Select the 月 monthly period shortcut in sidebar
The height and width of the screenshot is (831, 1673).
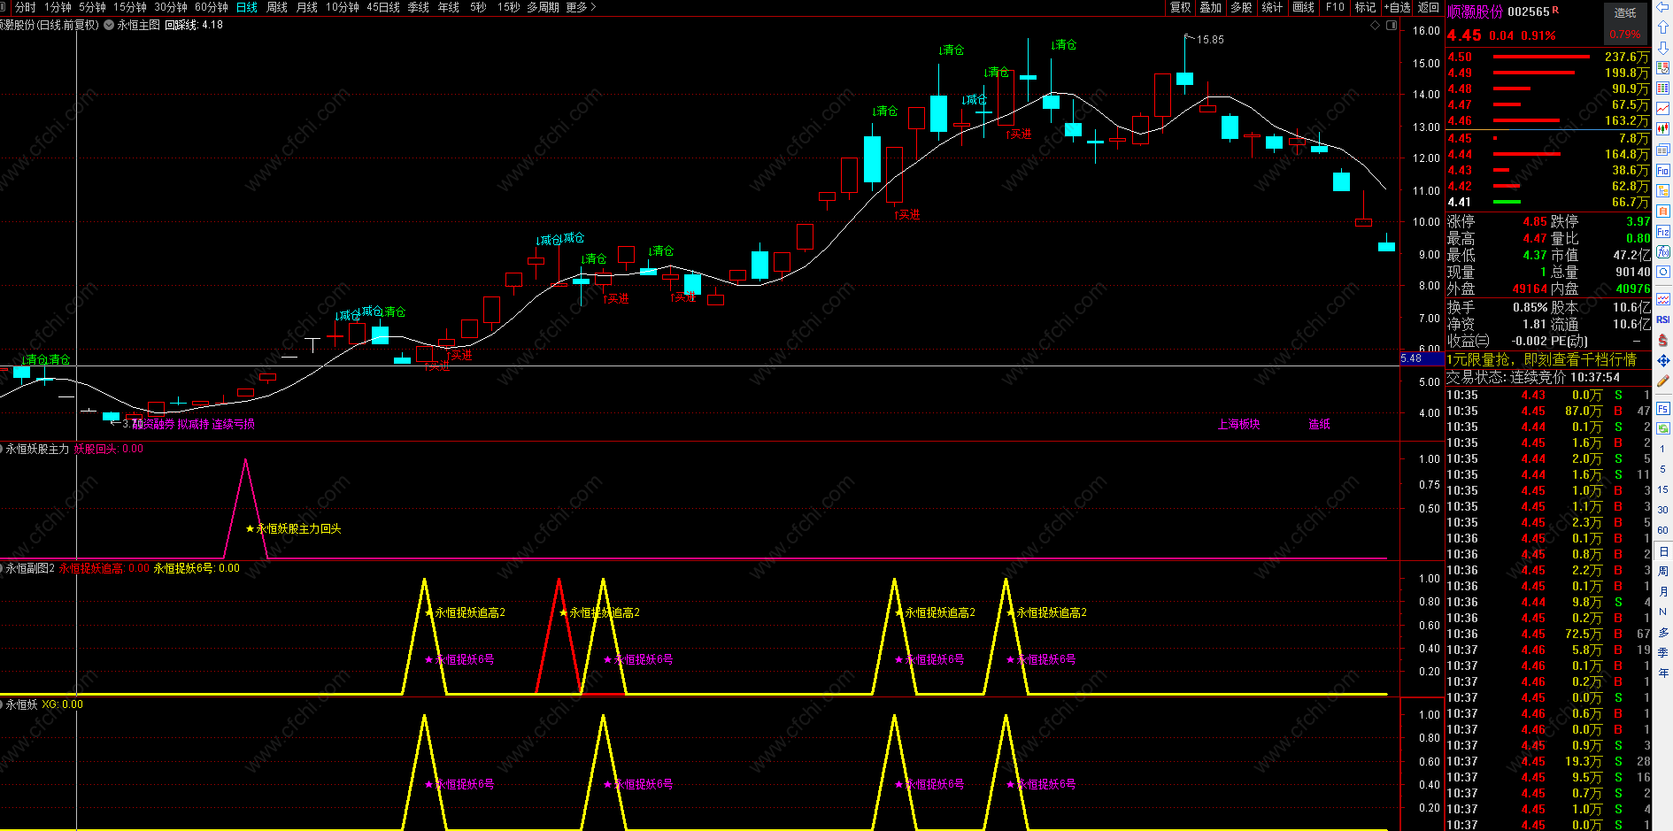point(1663,591)
